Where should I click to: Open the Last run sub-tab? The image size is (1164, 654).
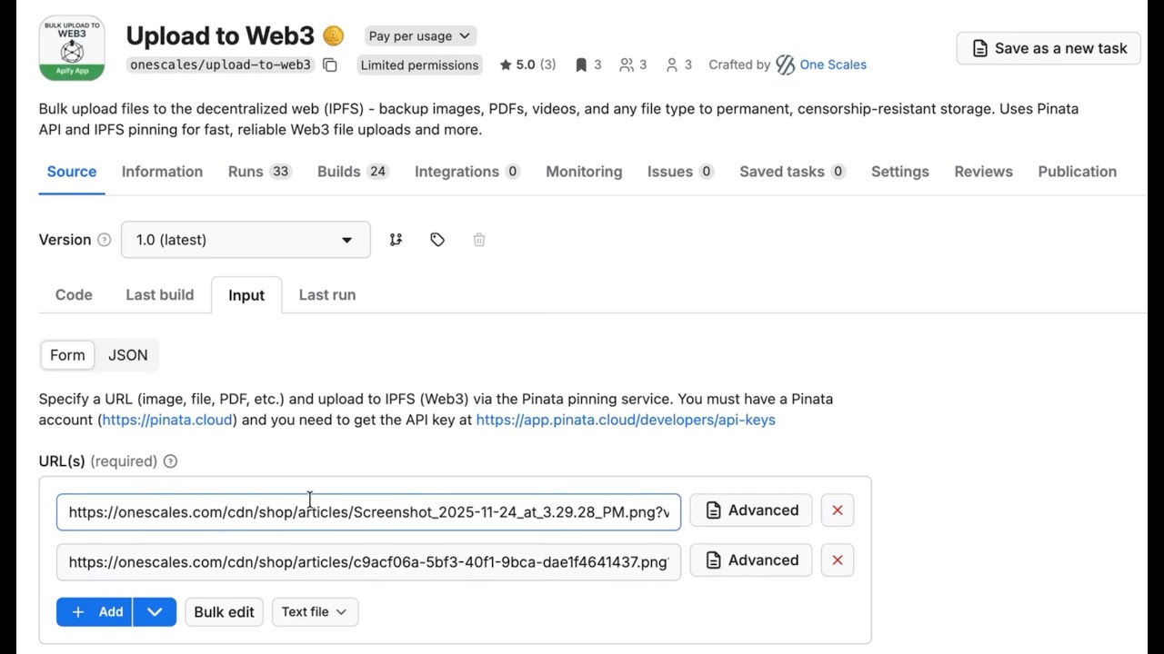pyautogui.click(x=327, y=295)
